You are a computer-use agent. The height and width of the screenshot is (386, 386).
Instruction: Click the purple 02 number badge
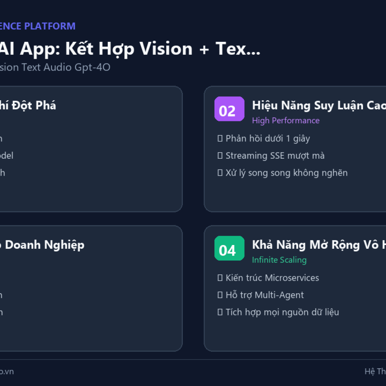(x=229, y=109)
